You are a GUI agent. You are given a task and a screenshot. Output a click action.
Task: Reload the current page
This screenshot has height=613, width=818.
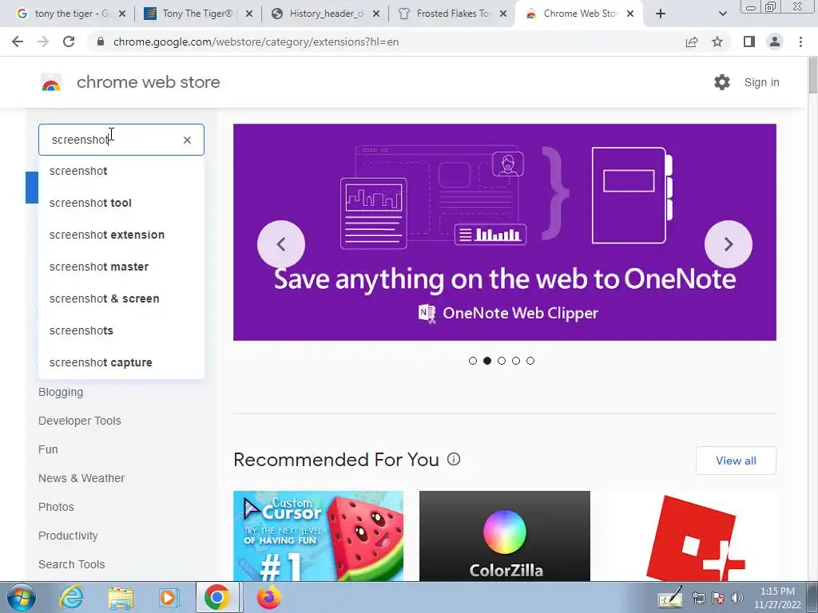(69, 42)
